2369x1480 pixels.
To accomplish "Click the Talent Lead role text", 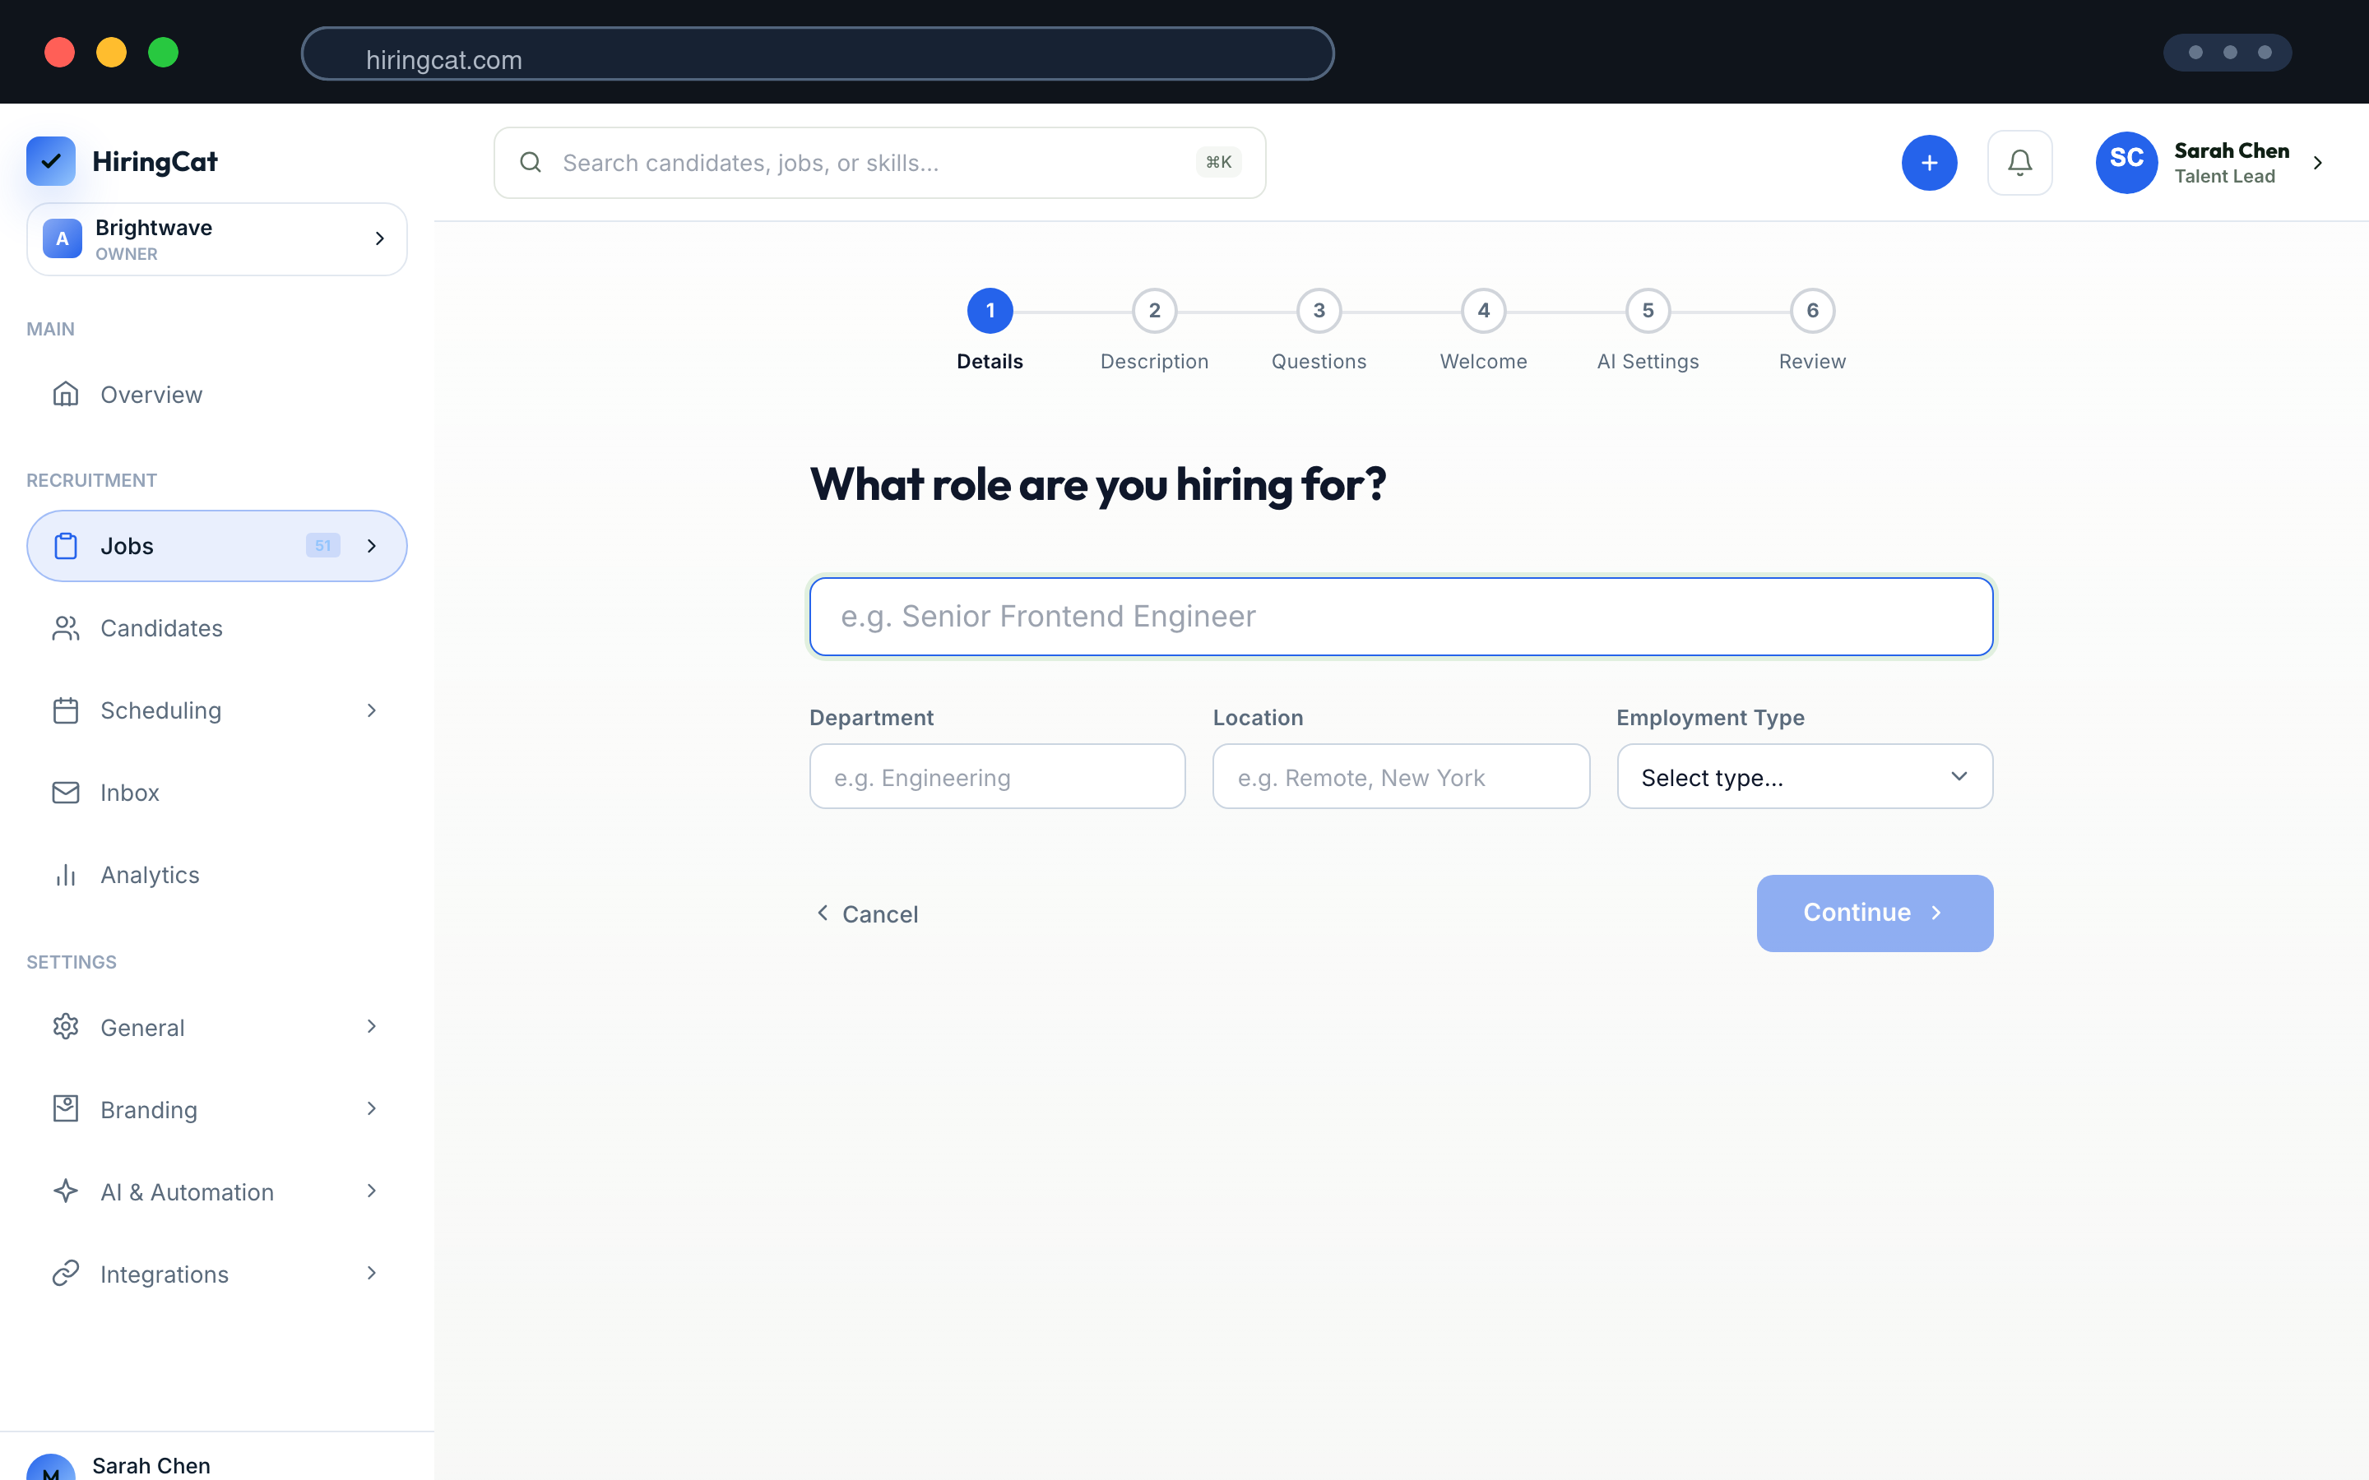I will pyautogui.click(x=2224, y=177).
